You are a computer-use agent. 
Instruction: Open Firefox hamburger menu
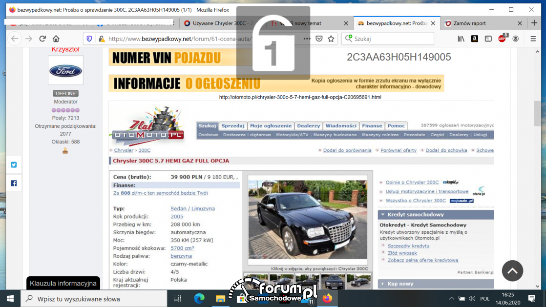pos(533,39)
